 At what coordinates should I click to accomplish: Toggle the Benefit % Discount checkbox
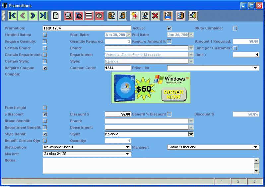pos(169,114)
